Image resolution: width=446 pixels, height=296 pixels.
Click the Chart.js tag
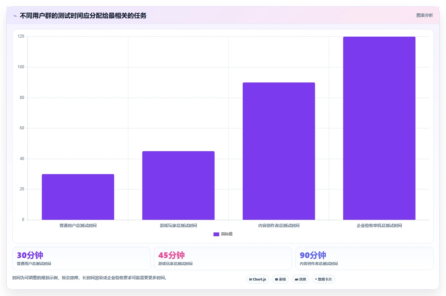(x=258, y=279)
